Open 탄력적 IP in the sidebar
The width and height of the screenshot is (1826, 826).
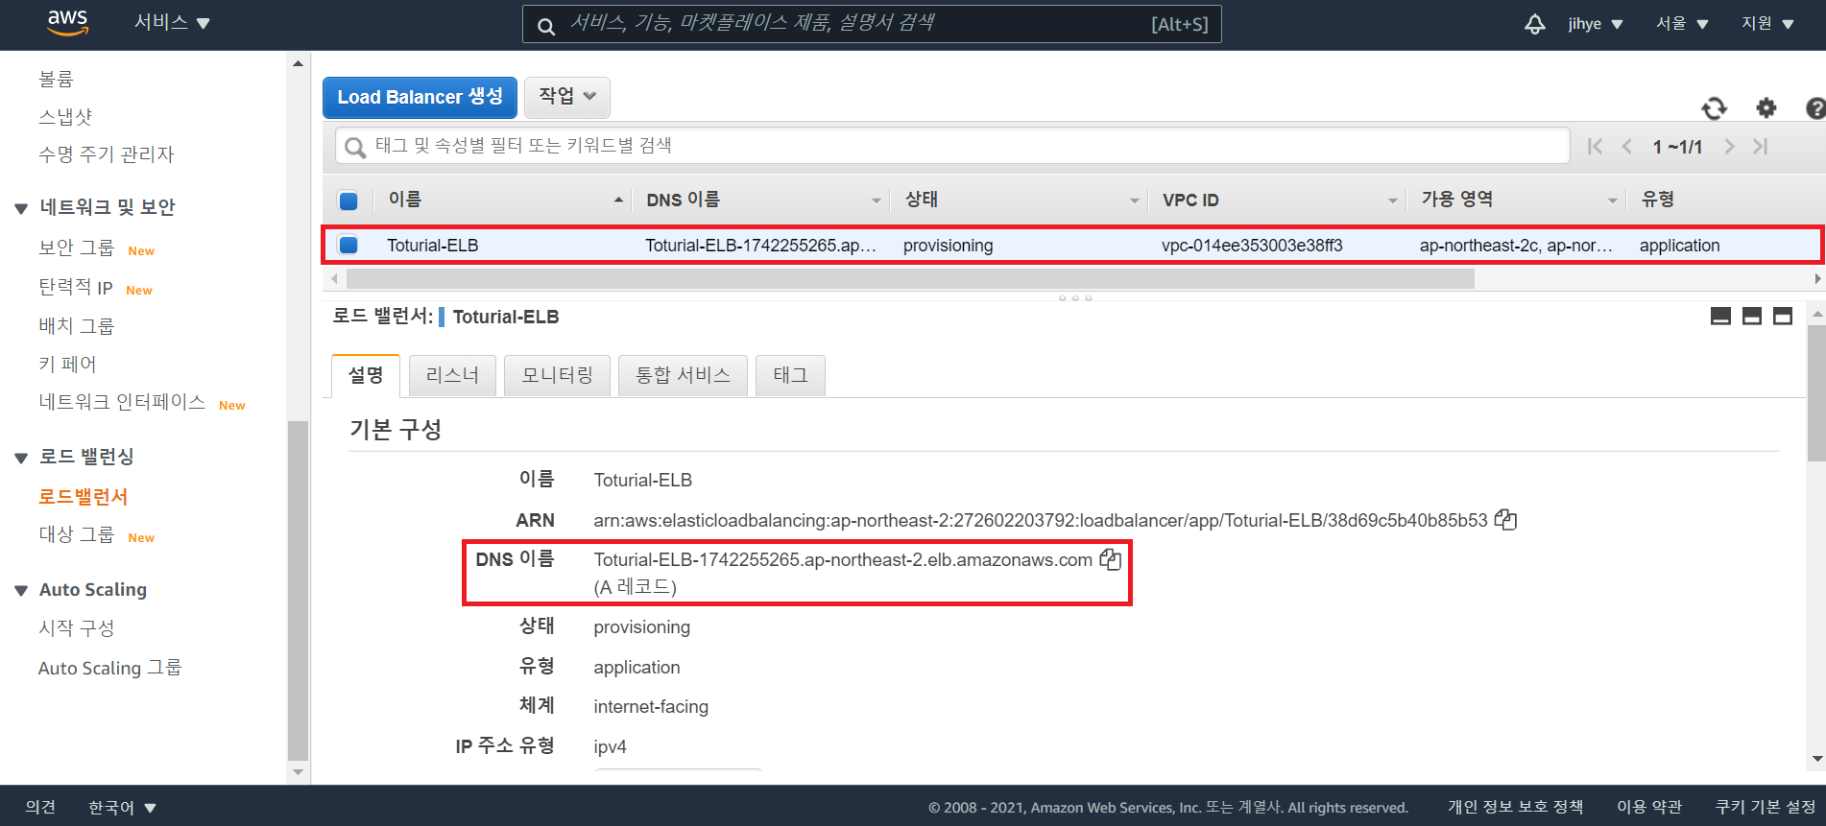click(x=75, y=287)
